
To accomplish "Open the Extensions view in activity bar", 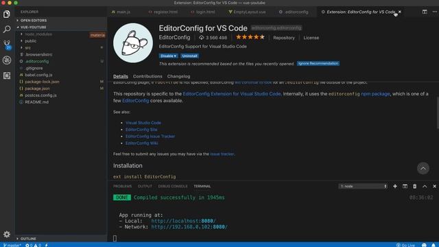I will tap(7, 75).
